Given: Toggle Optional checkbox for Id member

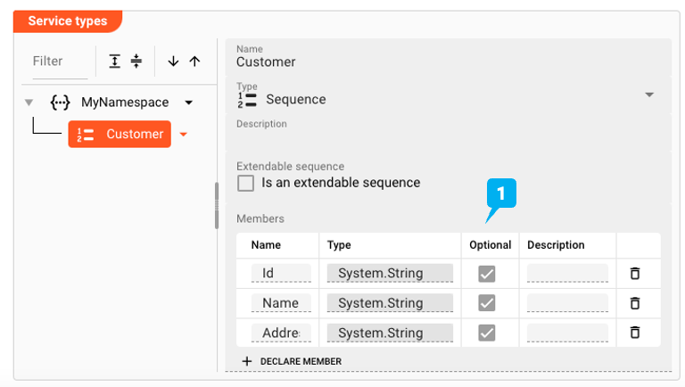Looking at the screenshot, I should pyautogui.click(x=487, y=274).
